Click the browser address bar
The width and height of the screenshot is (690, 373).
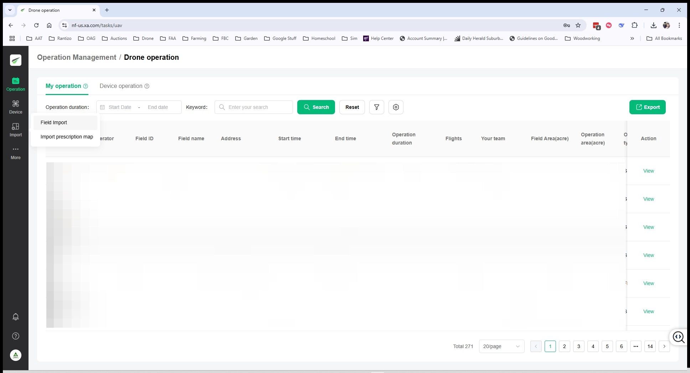pyautogui.click(x=314, y=25)
